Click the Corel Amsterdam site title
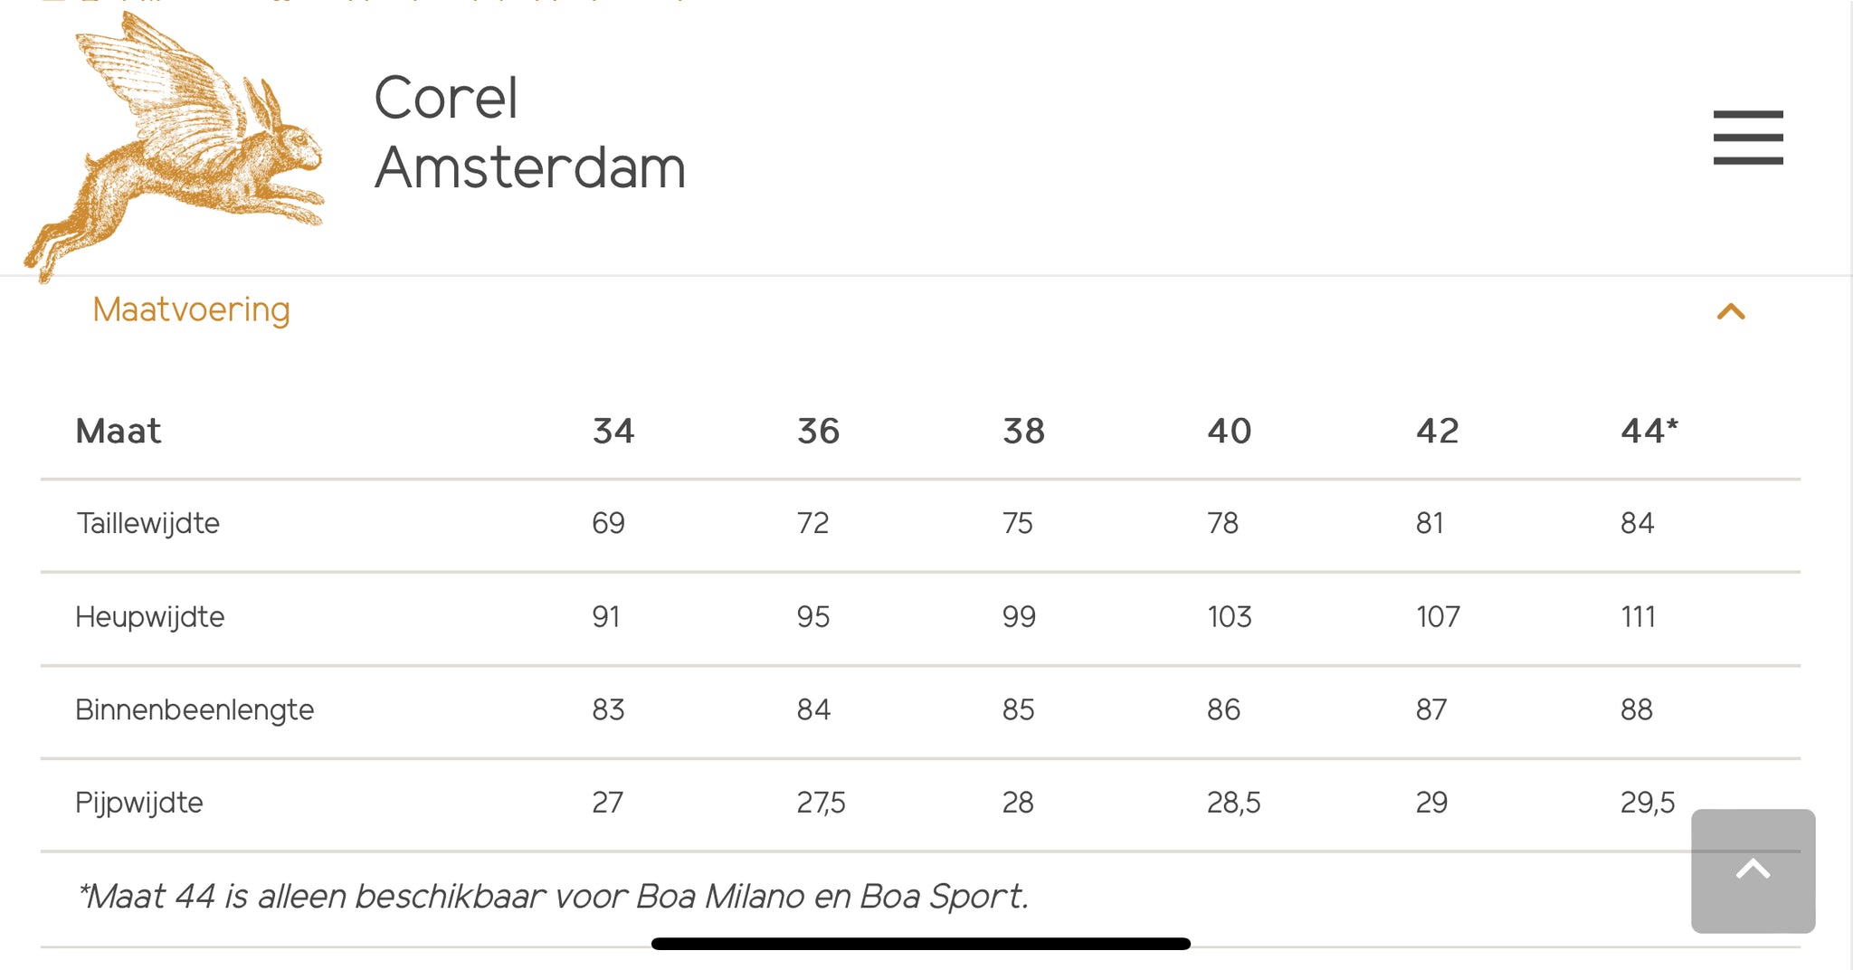Viewport: 1853px width, 970px height. tap(529, 133)
